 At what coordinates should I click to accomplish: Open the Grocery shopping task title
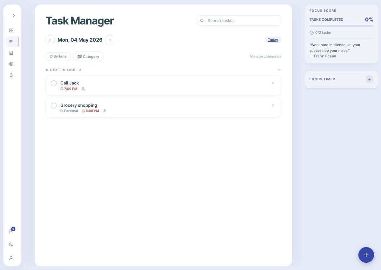[79, 105]
